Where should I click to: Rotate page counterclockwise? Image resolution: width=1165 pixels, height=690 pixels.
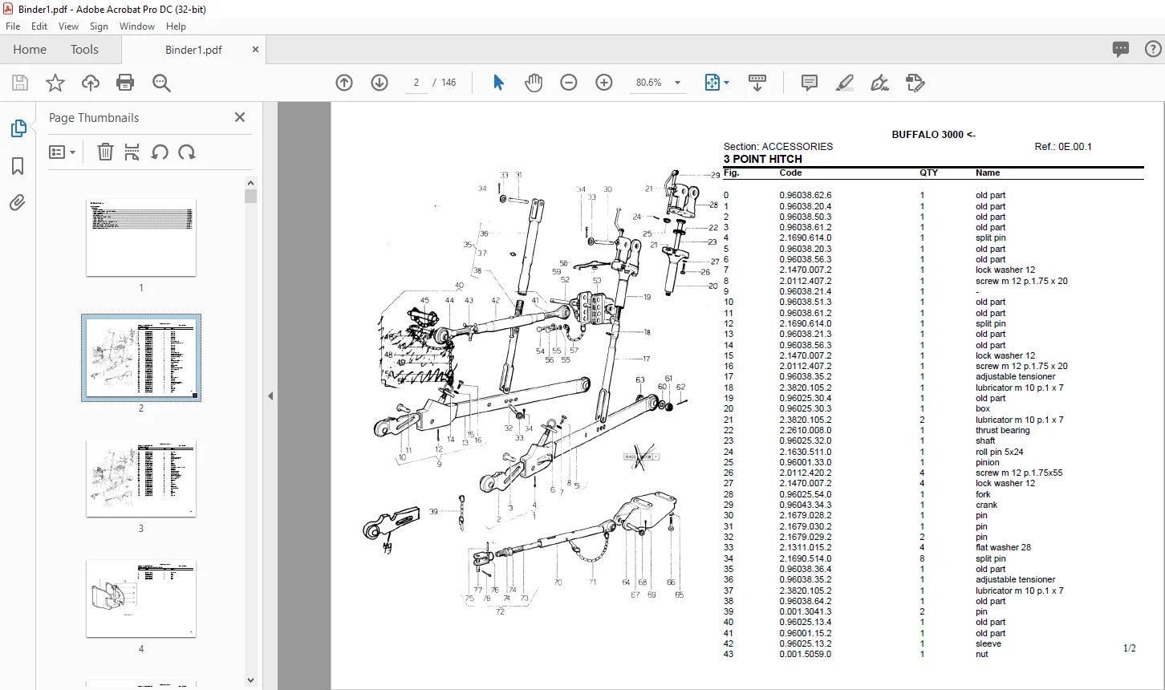[x=160, y=152]
